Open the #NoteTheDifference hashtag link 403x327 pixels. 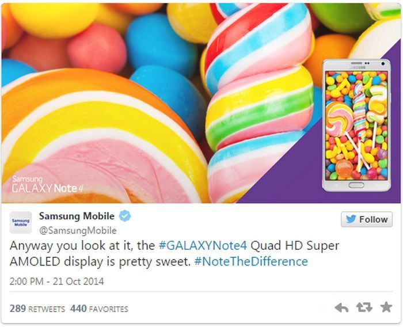point(251,262)
